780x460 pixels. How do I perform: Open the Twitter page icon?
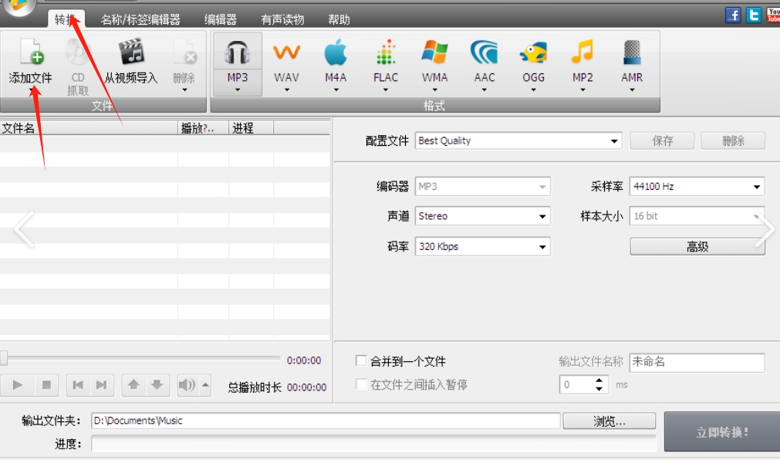(x=754, y=15)
